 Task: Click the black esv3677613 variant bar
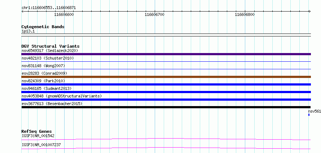(x=166, y=107)
